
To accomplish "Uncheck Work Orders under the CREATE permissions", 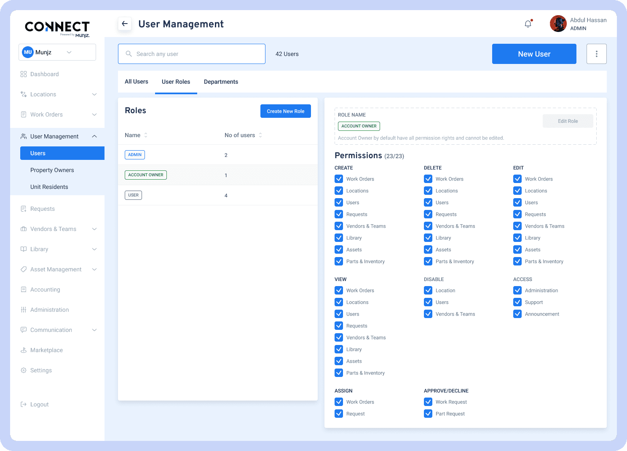I will click(339, 179).
